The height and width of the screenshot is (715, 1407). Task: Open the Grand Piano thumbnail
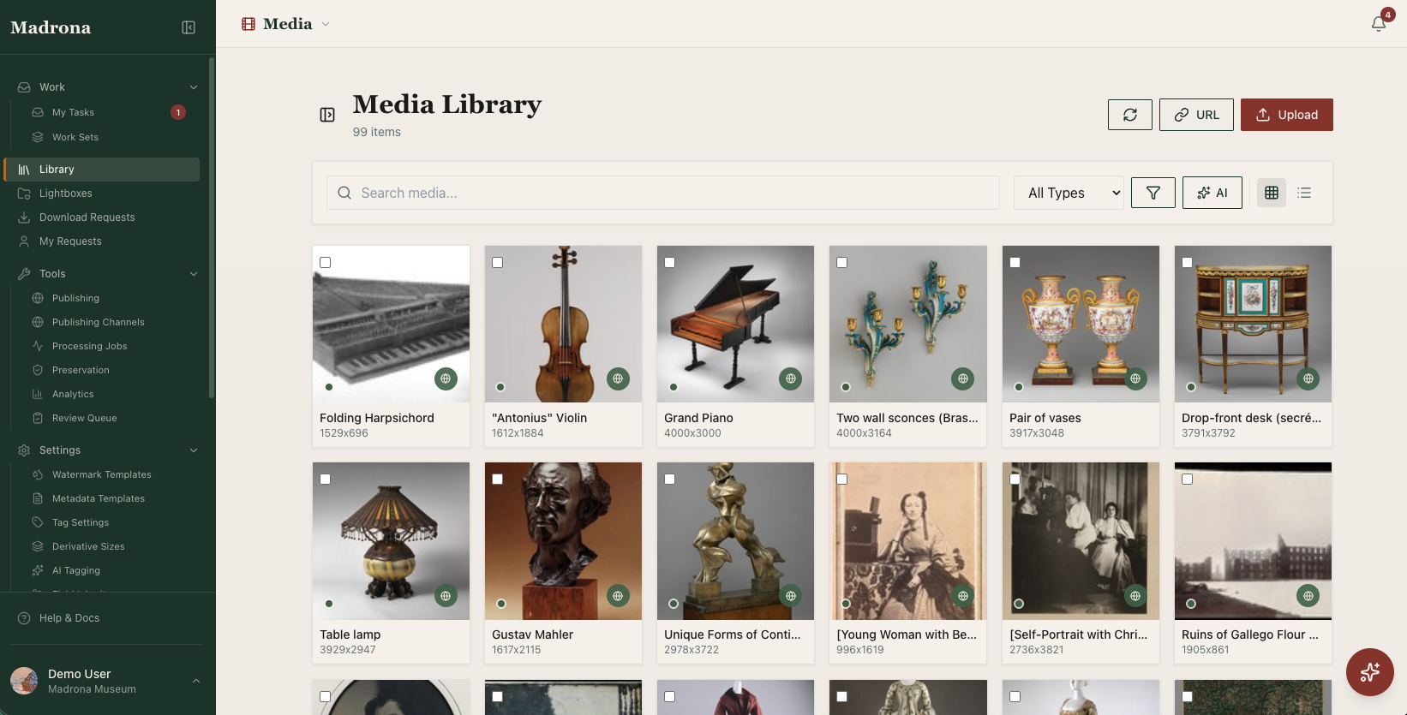coord(735,324)
